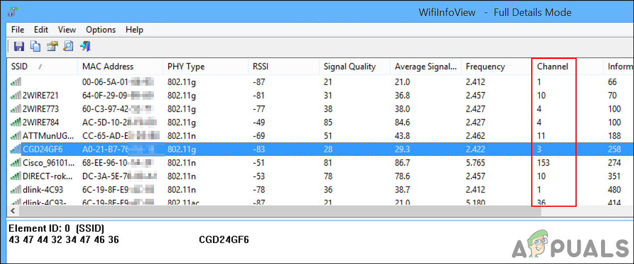
Task: Click signal icon of the Cisco_96101 row
Action: tap(16, 163)
